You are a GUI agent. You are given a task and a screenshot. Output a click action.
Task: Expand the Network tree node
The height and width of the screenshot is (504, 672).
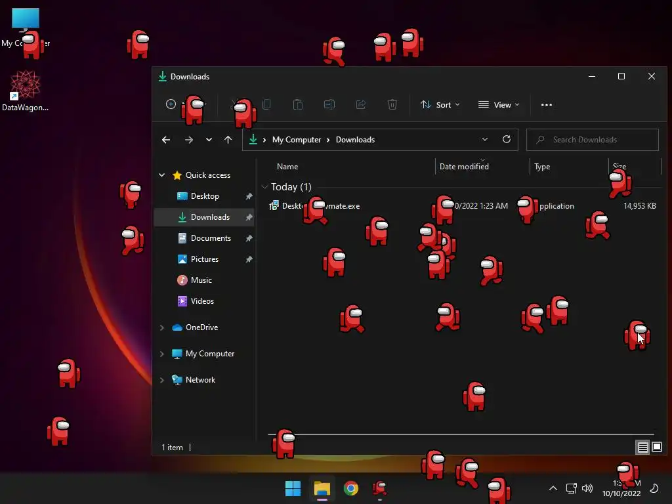coord(162,380)
